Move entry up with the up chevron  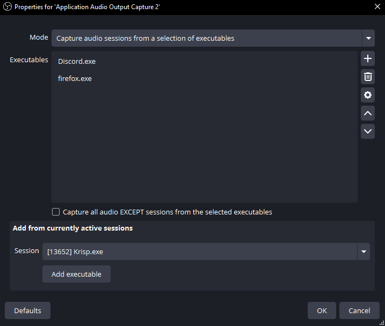(x=368, y=113)
